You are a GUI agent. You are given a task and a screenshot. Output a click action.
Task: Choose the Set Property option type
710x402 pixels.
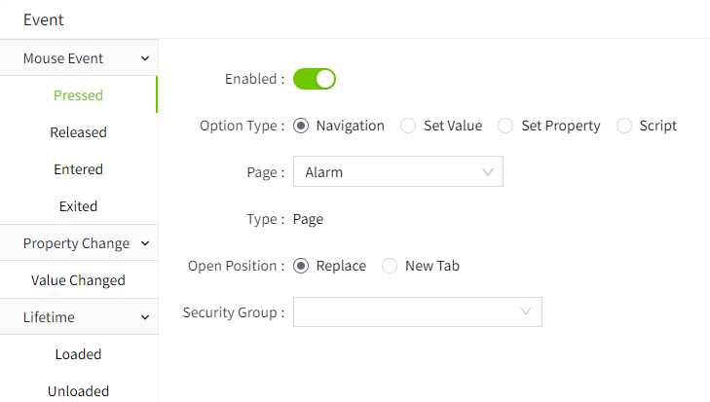(x=505, y=126)
